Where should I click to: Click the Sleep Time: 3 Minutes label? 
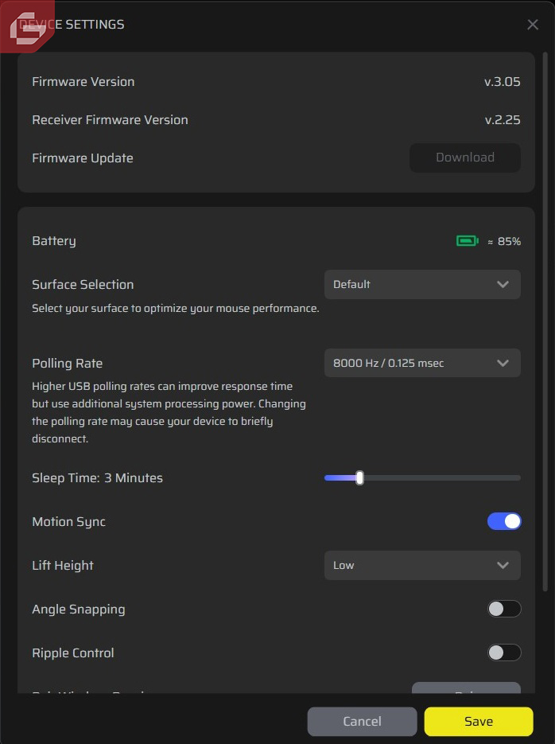pos(97,477)
